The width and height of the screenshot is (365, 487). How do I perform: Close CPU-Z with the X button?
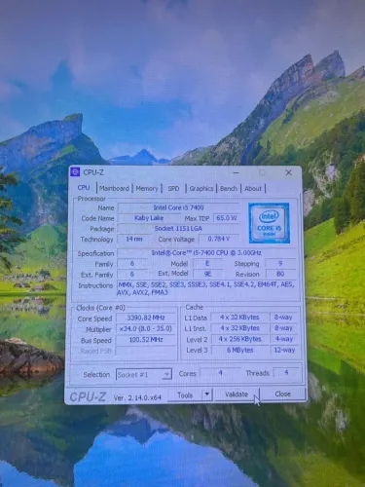[x=288, y=172]
